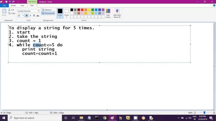Select the Color 2 background button
216x121 pixels.
67,13
